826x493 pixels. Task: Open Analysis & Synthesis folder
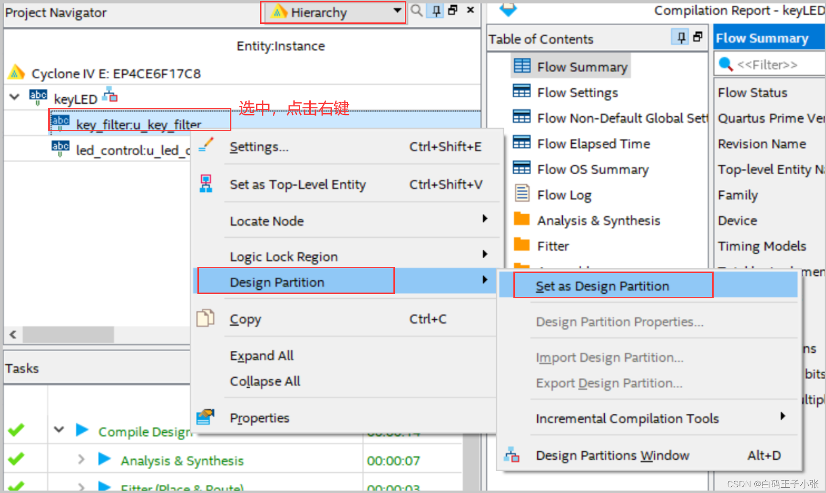(598, 220)
